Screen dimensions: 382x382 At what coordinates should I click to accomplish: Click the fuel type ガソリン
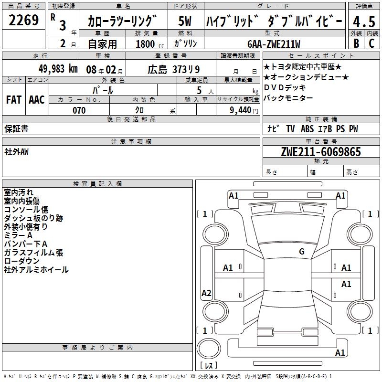click(185, 43)
